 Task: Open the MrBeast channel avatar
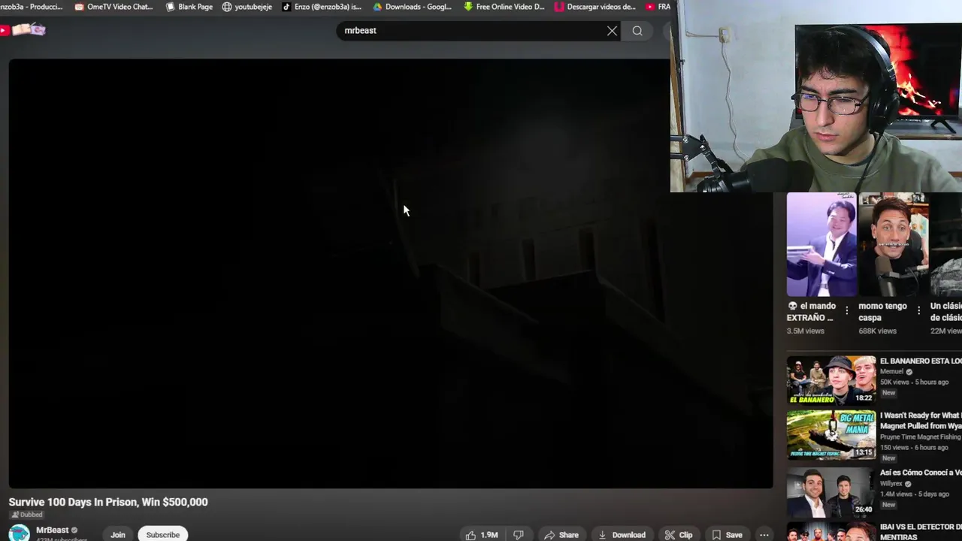coord(19,533)
